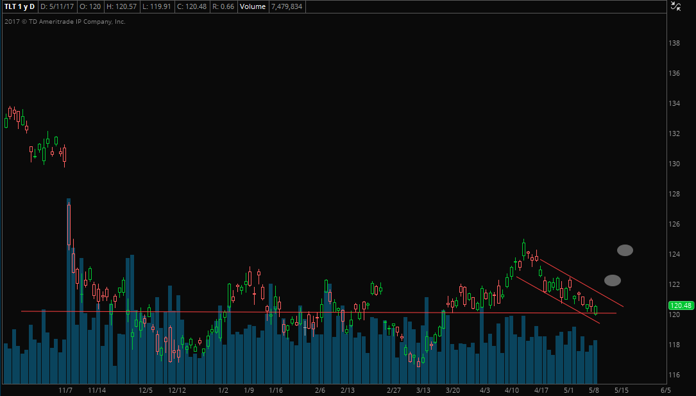Click the 1/16 date axis label
Screen dimensions: 696x396
(276, 390)
